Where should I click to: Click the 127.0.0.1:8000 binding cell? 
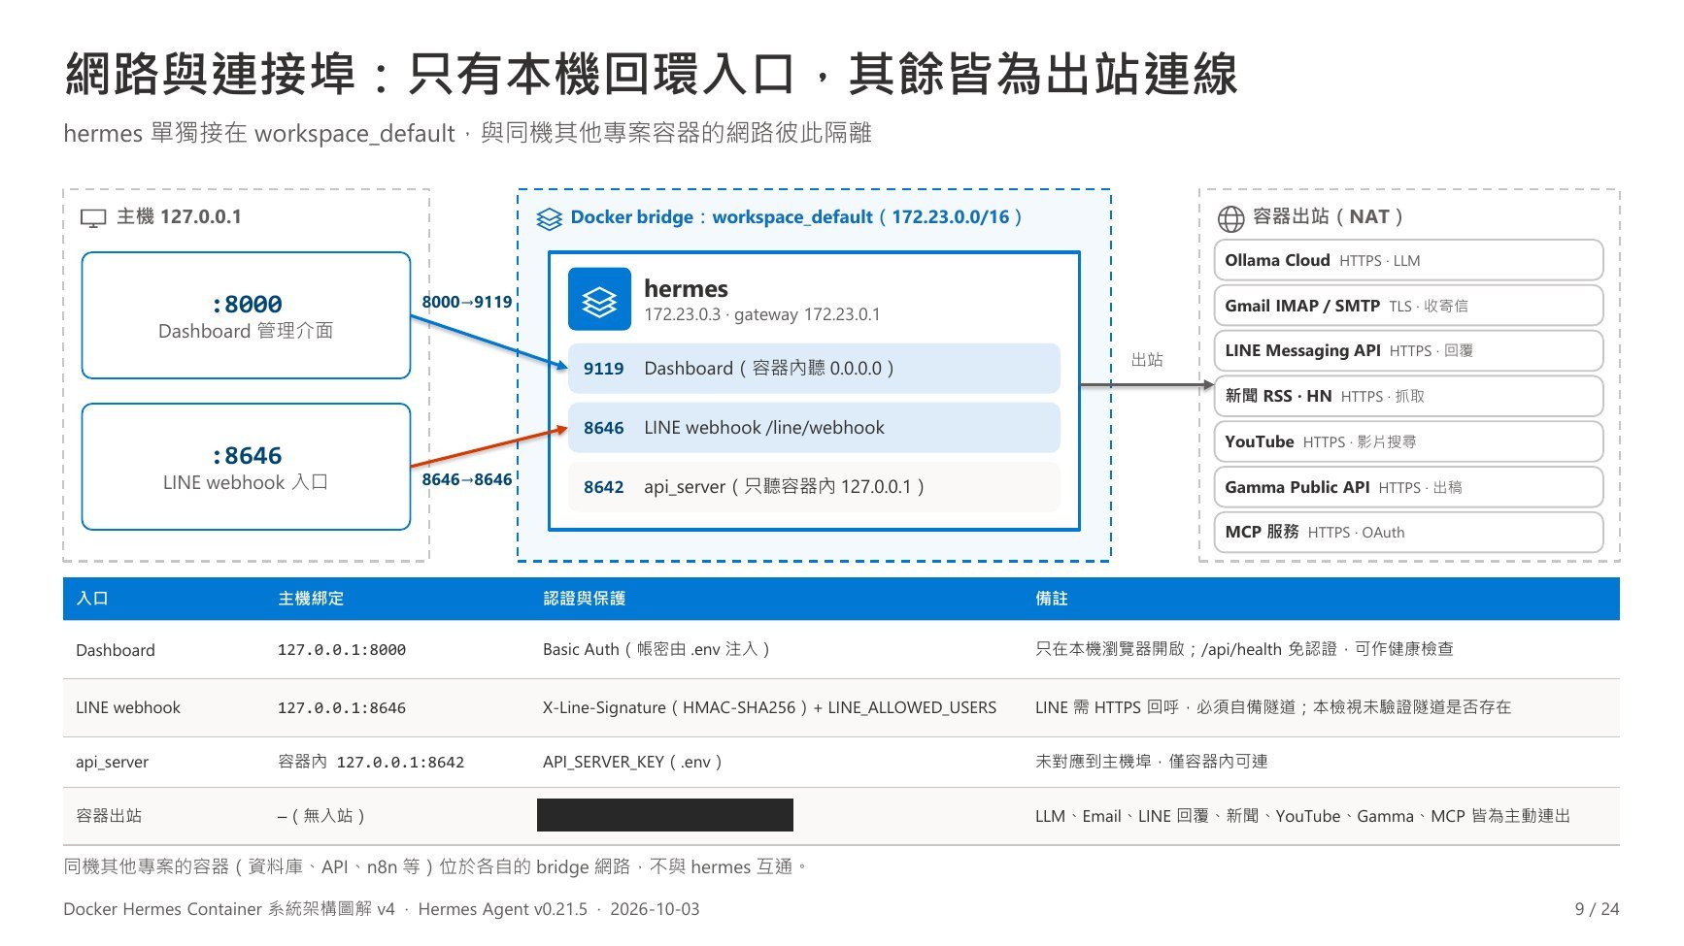pyautogui.click(x=342, y=650)
